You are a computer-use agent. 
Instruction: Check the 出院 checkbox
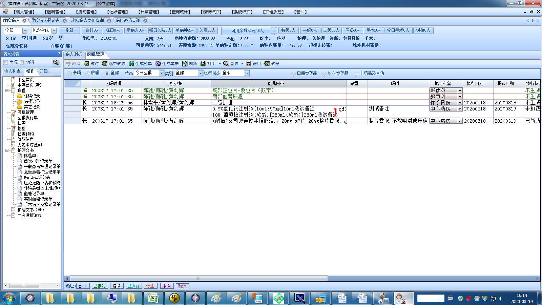click(5, 62)
